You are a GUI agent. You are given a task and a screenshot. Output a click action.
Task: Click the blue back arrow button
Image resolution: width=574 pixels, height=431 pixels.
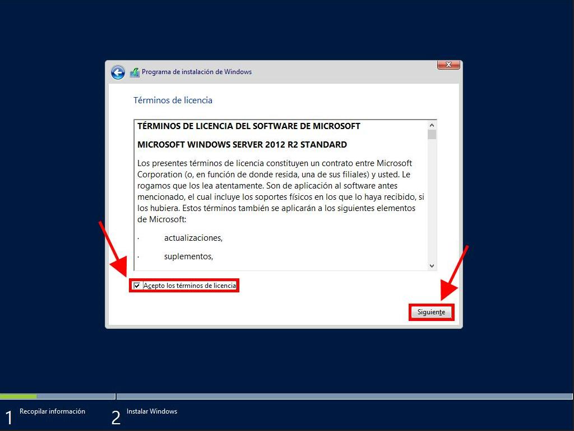coord(118,72)
